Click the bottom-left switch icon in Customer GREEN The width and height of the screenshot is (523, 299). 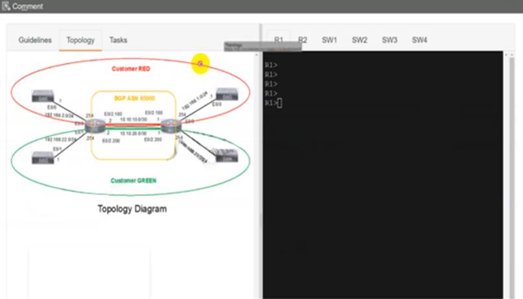[43, 158]
